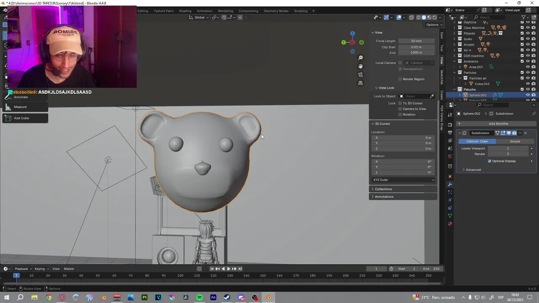Click the pan view hand gizmo

click(360, 66)
